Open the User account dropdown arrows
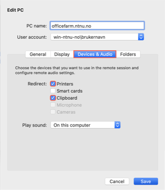 point(141,37)
